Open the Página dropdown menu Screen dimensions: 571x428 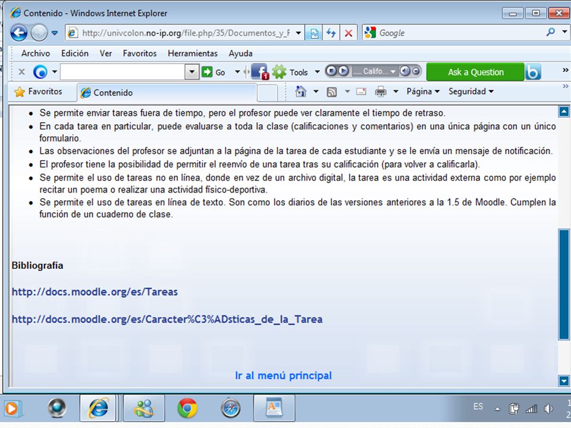coord(423,92)
